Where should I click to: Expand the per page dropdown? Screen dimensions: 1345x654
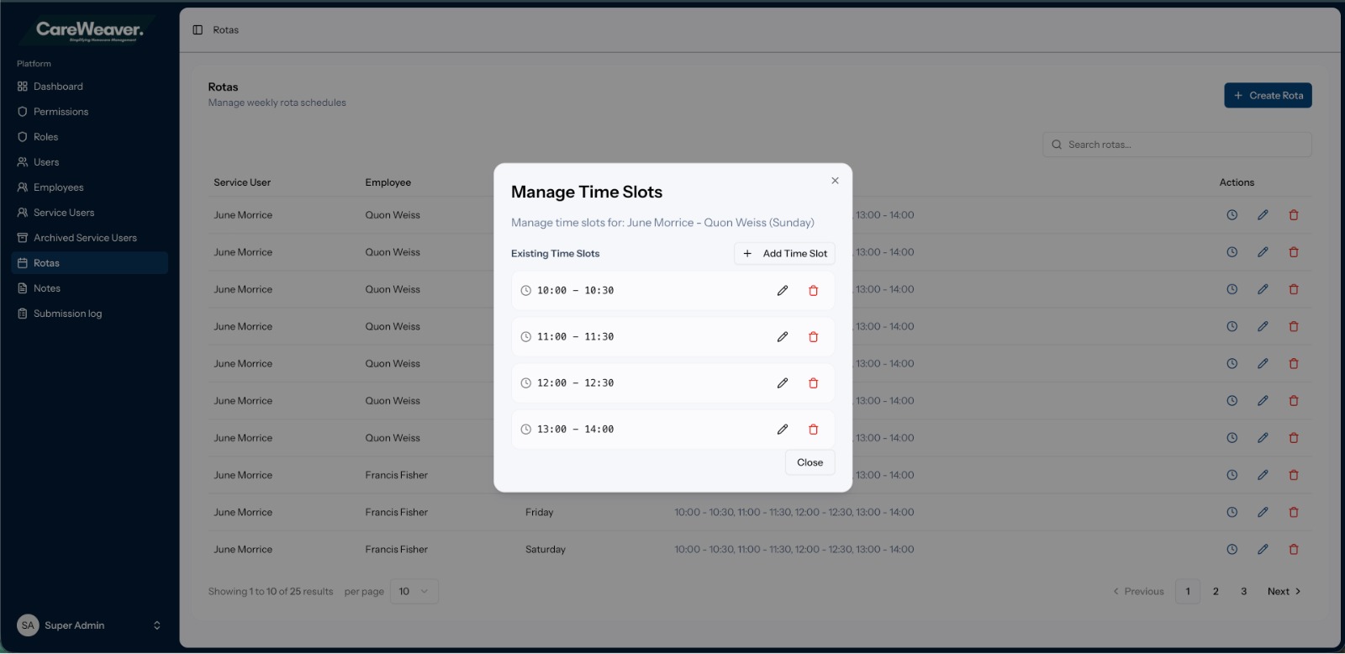pyautogui.click(x=414, y=592)
